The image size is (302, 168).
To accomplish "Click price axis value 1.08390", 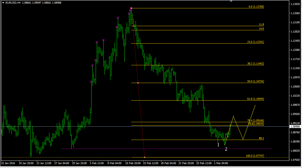I will (295, 141).
